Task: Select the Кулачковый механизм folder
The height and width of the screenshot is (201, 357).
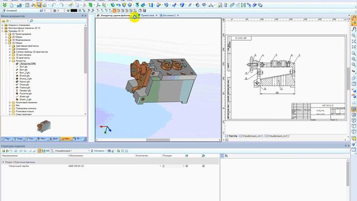Action: pyautogui.click(x=26, y=103)
